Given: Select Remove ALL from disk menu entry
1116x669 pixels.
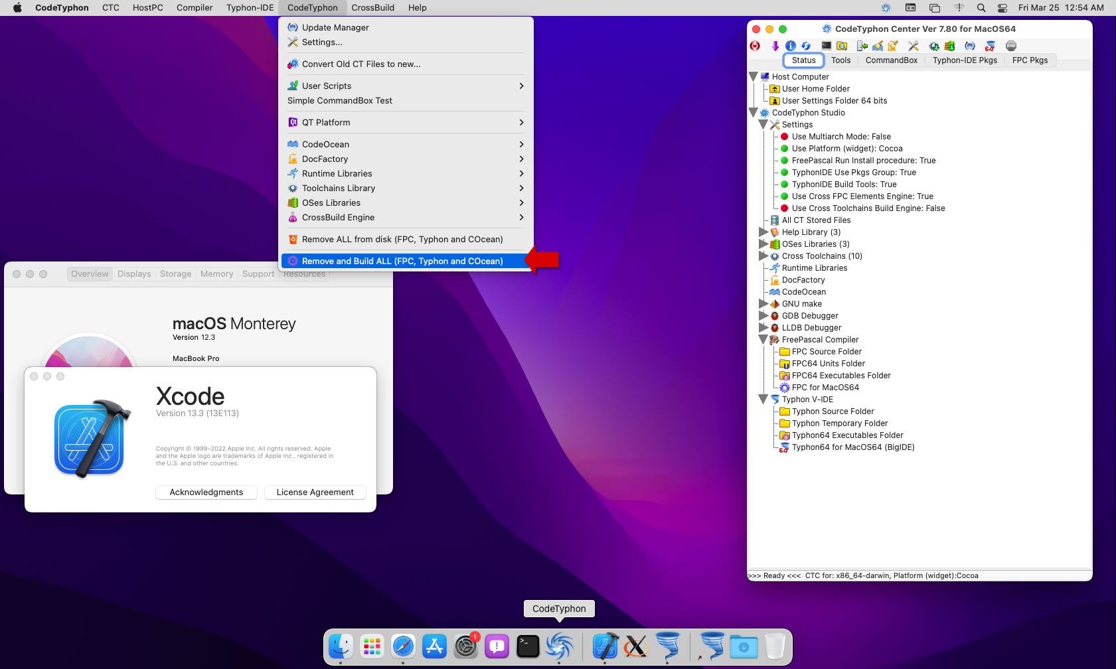Looking at the screenshot, I should click(406, 239).
